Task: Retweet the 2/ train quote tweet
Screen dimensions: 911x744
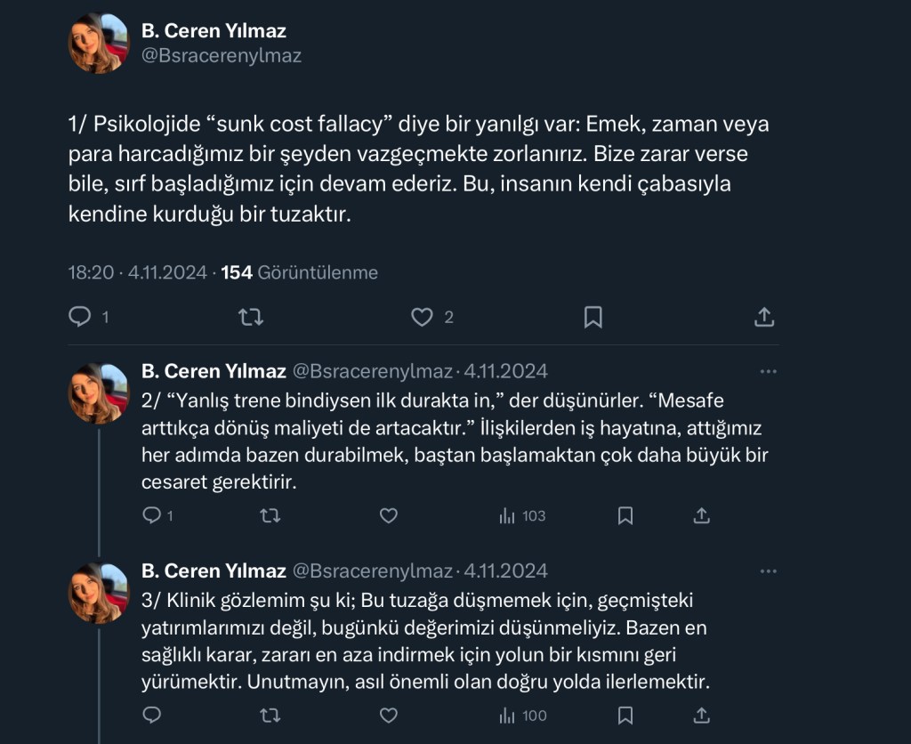Action: pos(270,515)
